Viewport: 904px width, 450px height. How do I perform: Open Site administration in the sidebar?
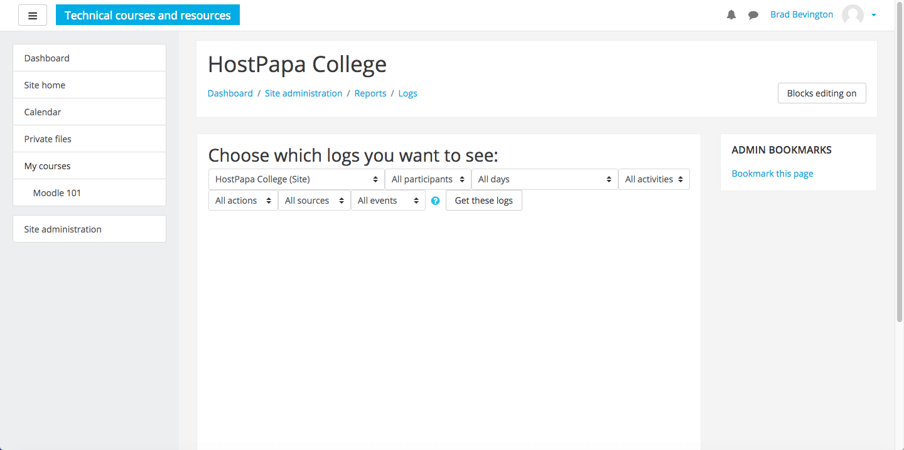click(89, 229)
